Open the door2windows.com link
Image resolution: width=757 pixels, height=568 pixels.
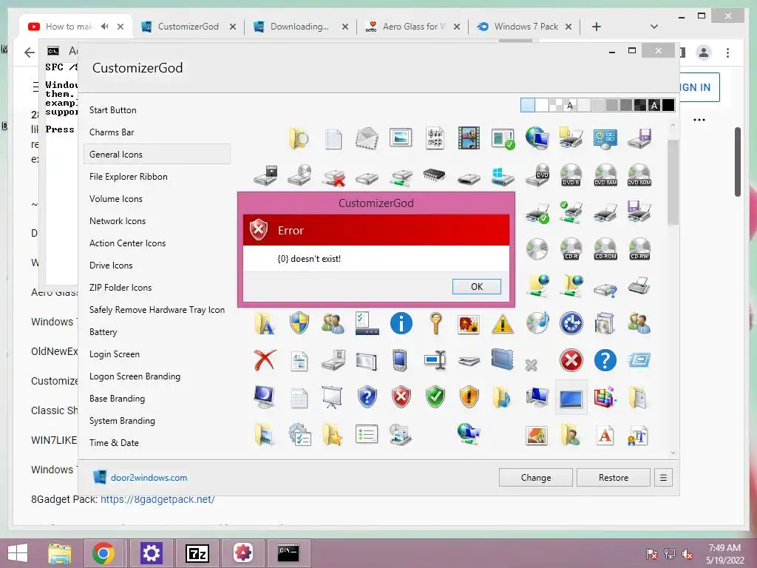point(149,477)
